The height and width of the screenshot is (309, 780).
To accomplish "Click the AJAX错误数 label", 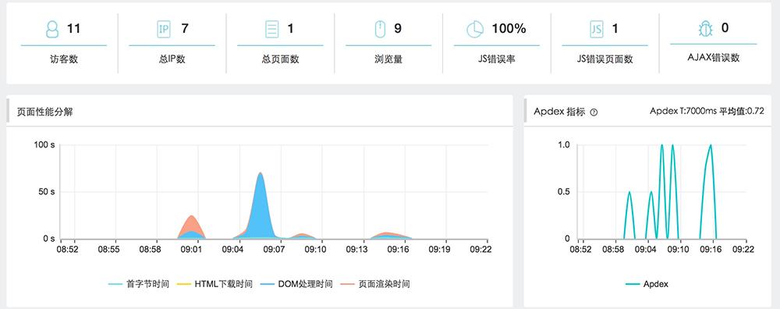I will (714, 58).
